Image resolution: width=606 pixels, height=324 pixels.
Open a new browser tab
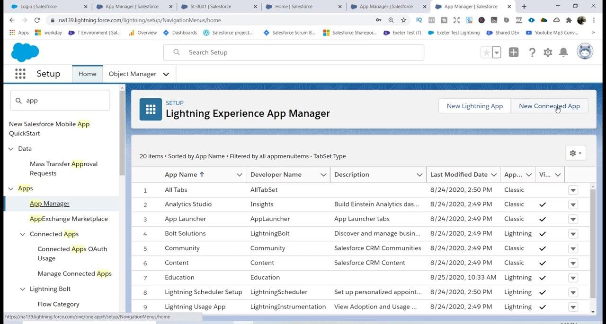coord(524,7)
